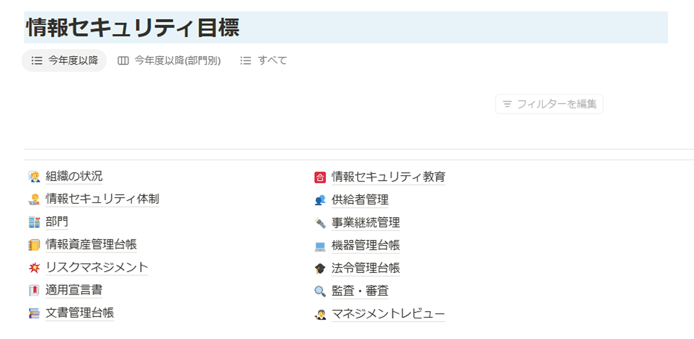Open the マネジメントレビュー page link
This screenshot has width=694, height=339.
(388, 314)
